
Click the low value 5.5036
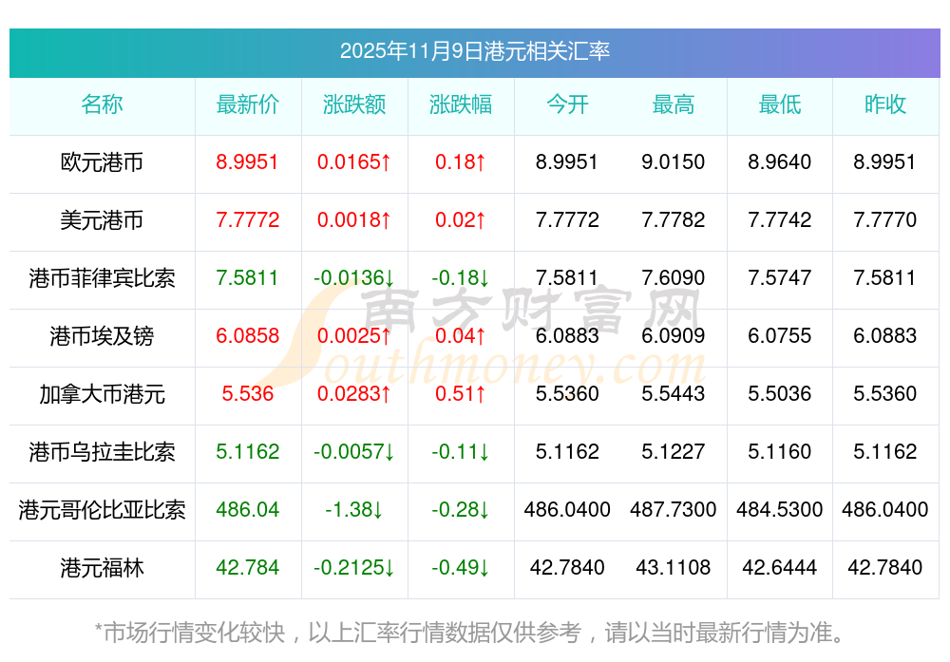point(779,394)
